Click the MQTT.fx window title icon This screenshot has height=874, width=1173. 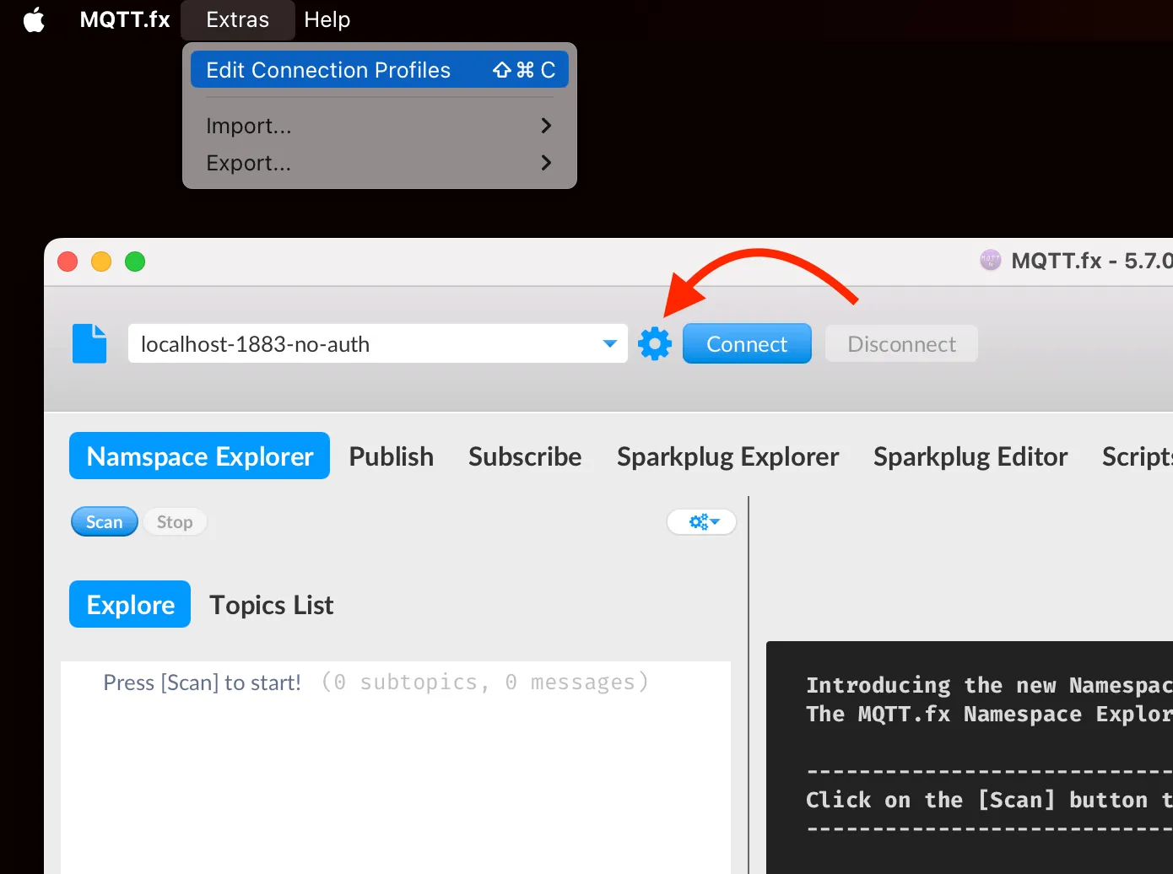(x=990, y=261)
